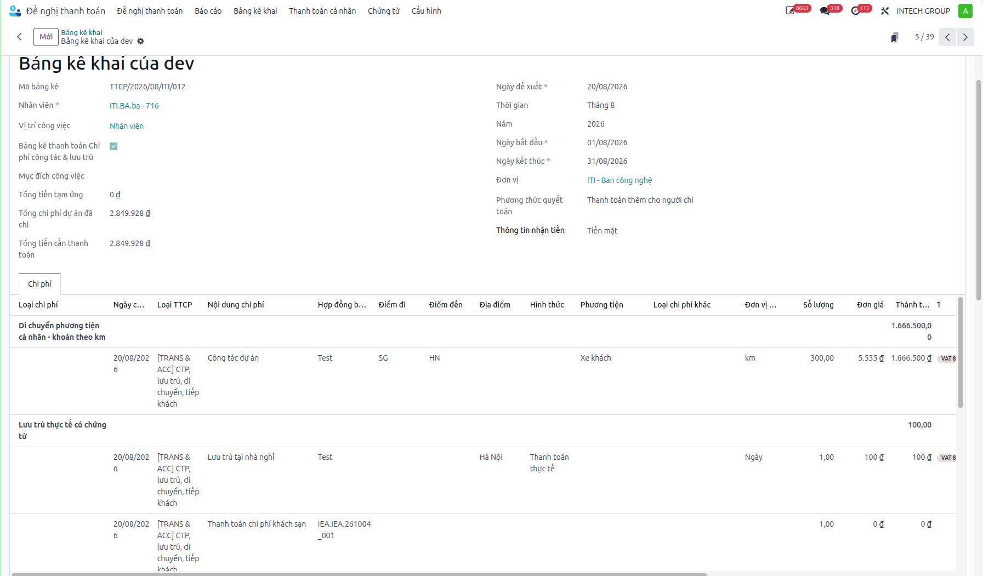Open the ITI - Ban công nghệ unit link
Image resolution: width=983 pixels, height=576 pixels.
coord(620,180)
